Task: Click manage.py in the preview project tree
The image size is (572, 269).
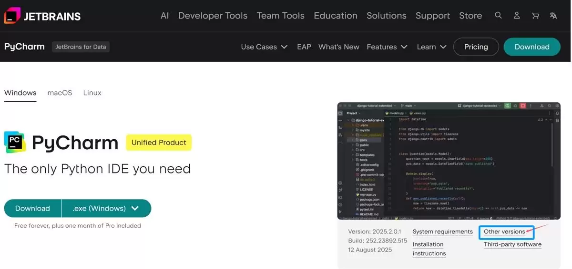Action: pos(366,194)
